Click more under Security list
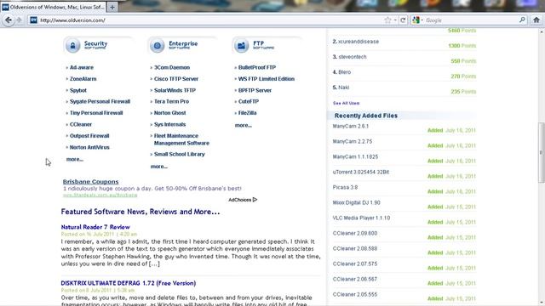This screenshot has width=545, height=306. click(75, 159)
